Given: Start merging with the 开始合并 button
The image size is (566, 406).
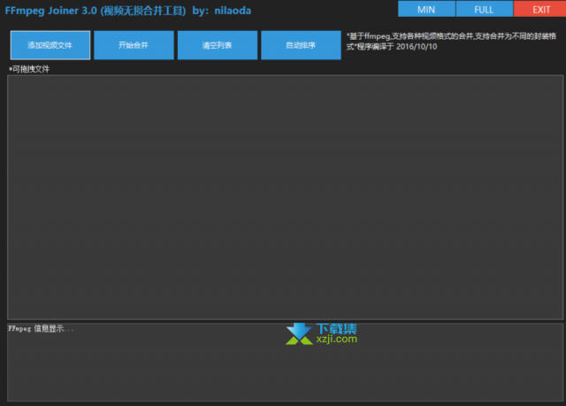Looking at the screenshot, I should [x=134, y=45].
